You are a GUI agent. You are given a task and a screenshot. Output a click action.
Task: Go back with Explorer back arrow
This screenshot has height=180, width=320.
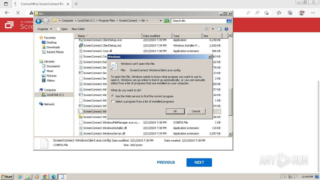click(38, 21)
